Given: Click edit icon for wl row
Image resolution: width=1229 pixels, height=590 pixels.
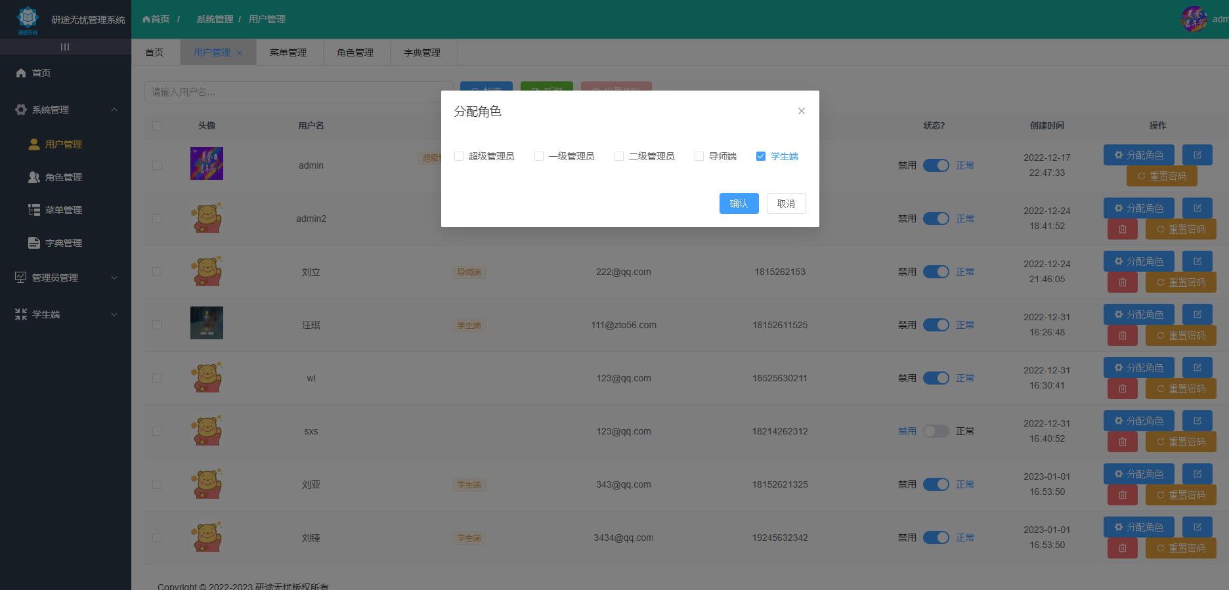Looking at the screenshot, I should (1197, 368).
